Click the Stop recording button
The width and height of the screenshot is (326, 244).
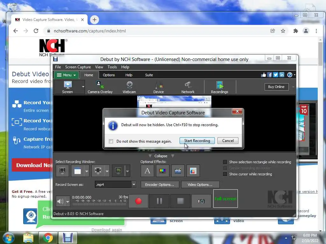[180, 201]
